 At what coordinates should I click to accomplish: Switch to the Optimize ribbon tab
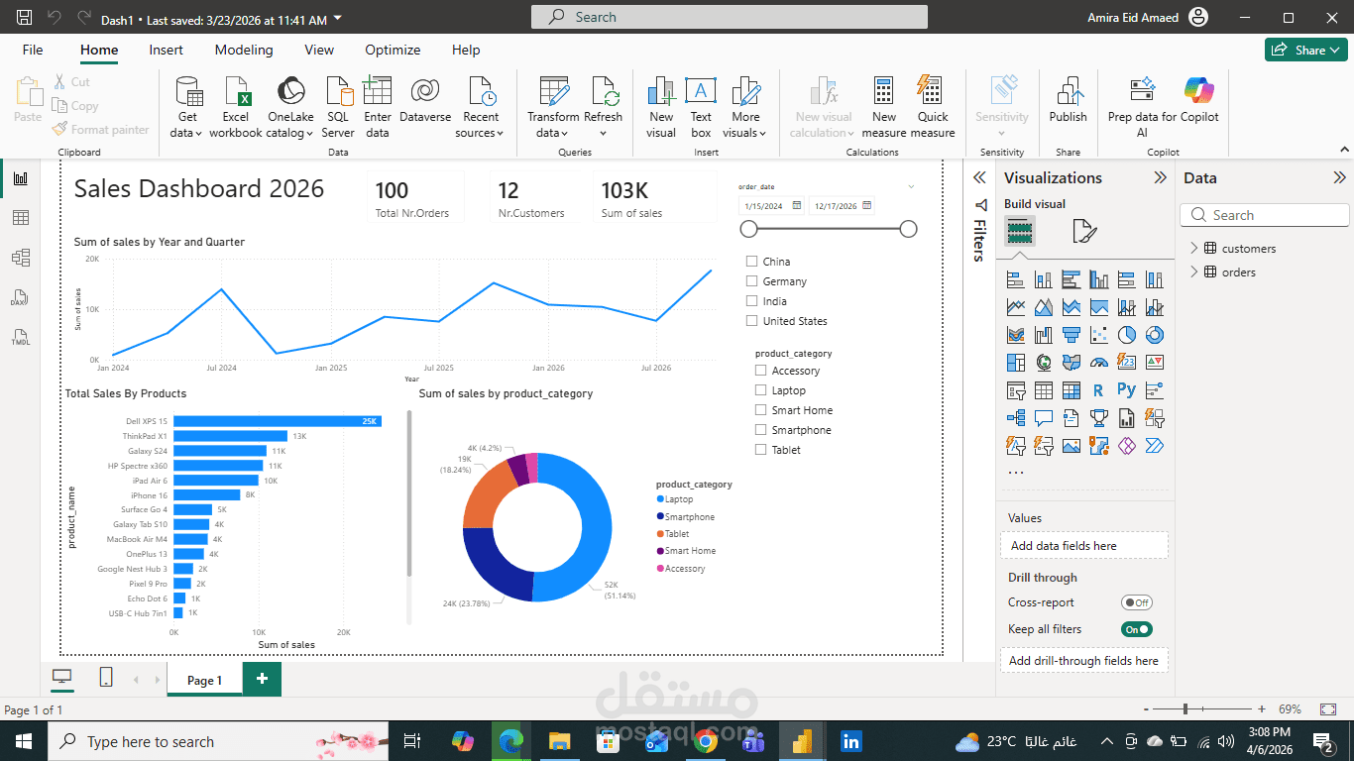393,50
